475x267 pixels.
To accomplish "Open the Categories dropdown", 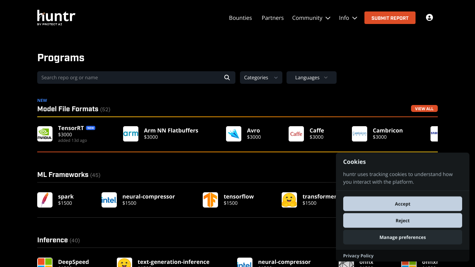I will coord(261,78).
